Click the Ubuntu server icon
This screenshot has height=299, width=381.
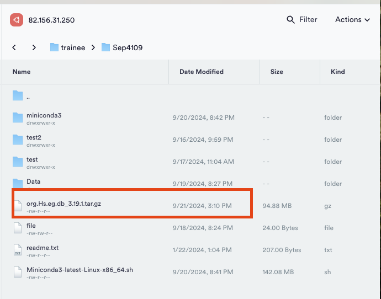click(17, 20)
